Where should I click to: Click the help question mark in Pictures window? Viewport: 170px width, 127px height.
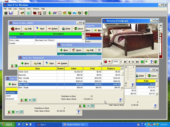151,62
